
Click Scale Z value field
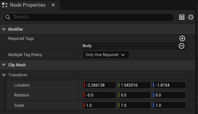[x=169, y=105]
